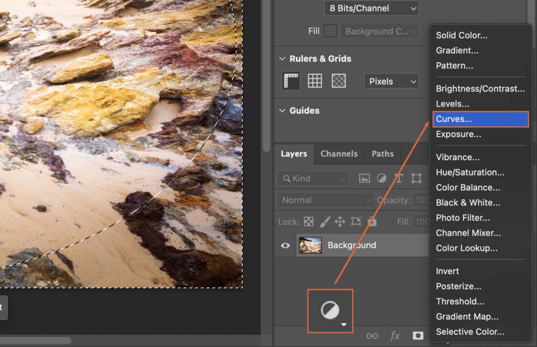Select the type layer filter icon

(x=399, y=178)
